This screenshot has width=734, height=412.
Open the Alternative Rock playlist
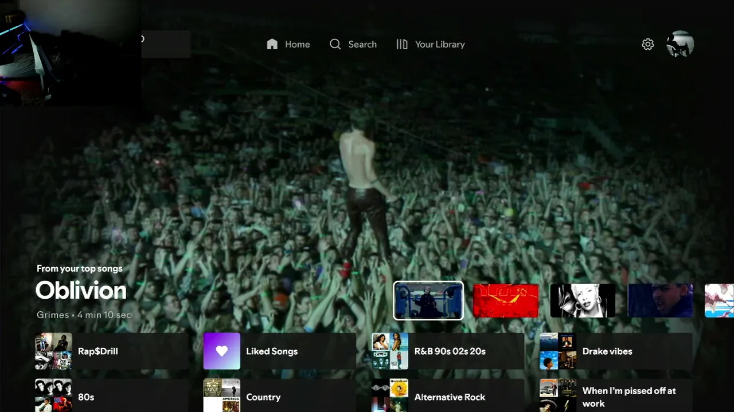(448, 395)
